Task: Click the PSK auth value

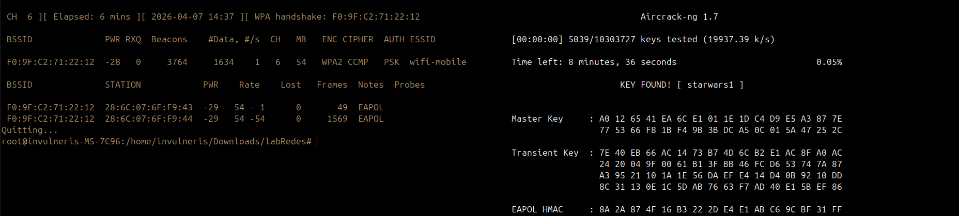Action: coord(391,62)
